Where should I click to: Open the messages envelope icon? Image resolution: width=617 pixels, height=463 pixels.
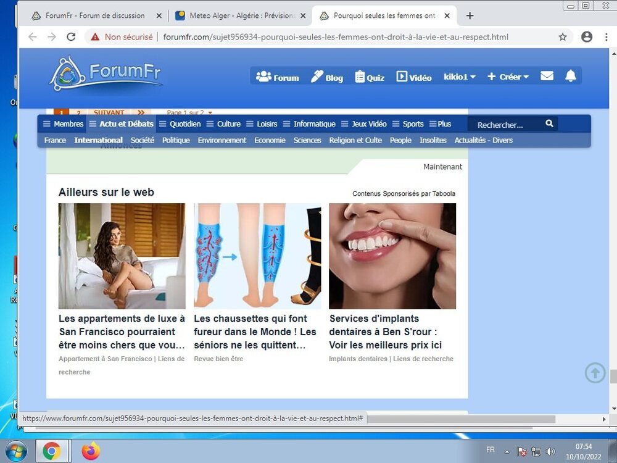tap(547, 75)
